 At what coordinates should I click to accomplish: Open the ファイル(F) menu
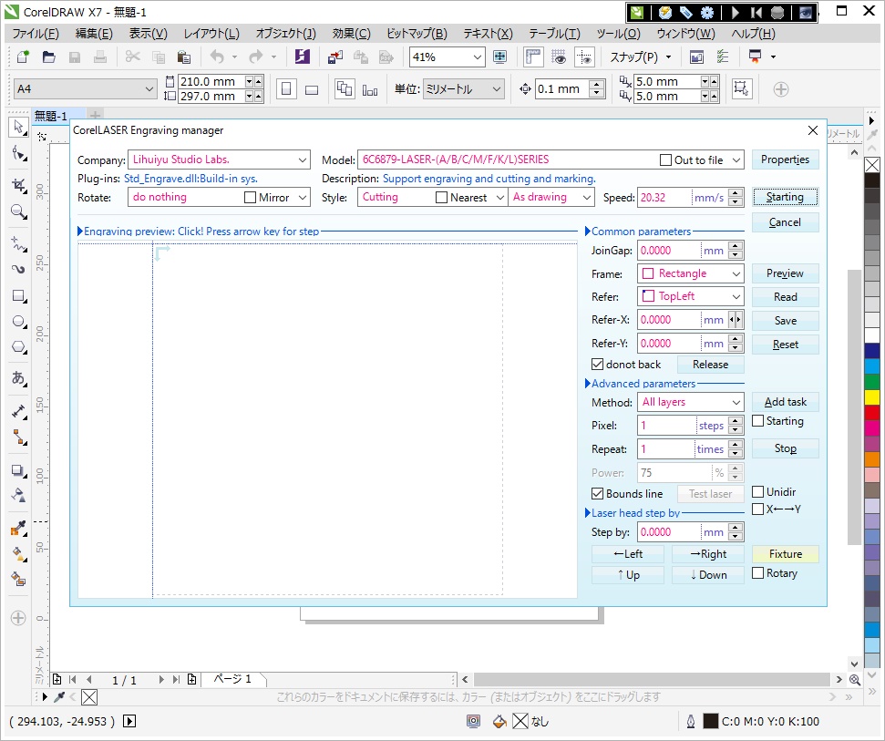point(36,34)
